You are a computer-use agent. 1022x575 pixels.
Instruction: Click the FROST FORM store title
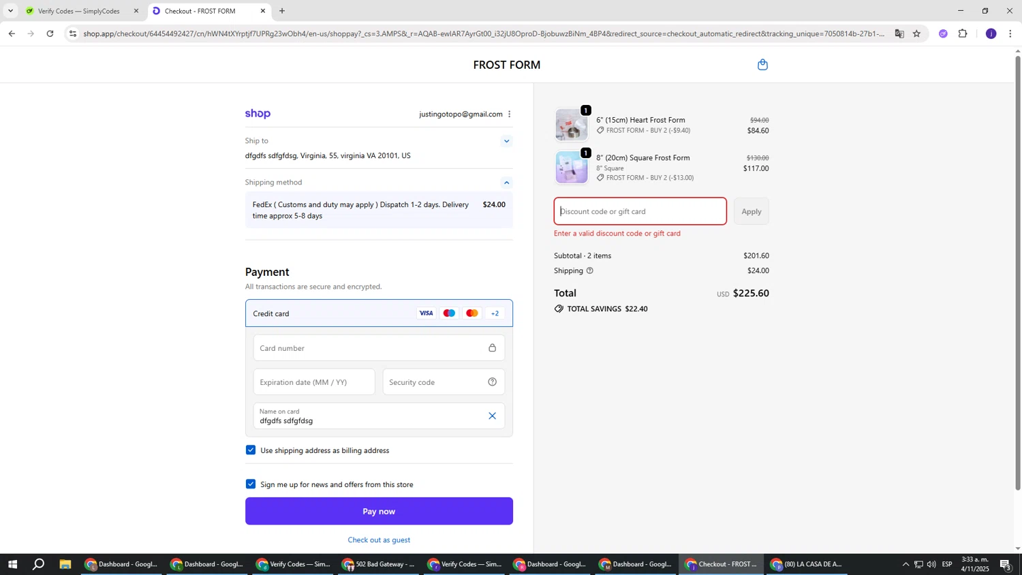point(506,65)
